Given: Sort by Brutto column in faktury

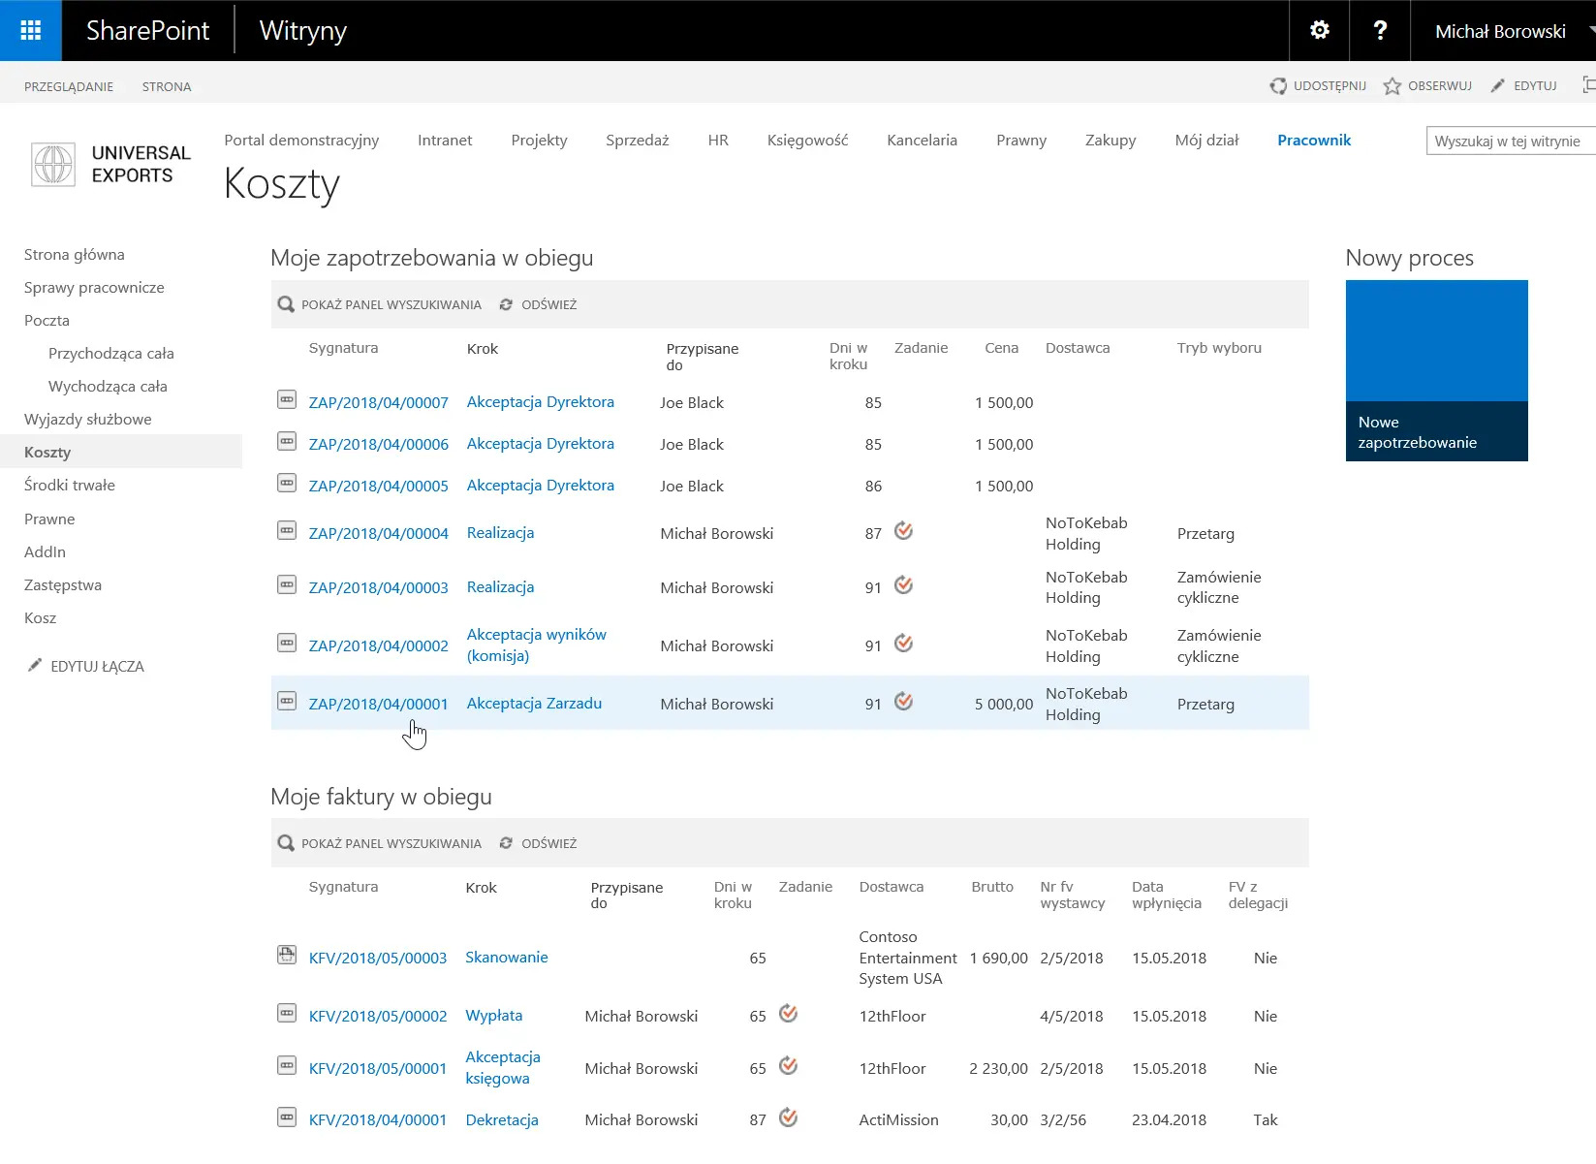Looking at the screenshot, I should [992, 887].
